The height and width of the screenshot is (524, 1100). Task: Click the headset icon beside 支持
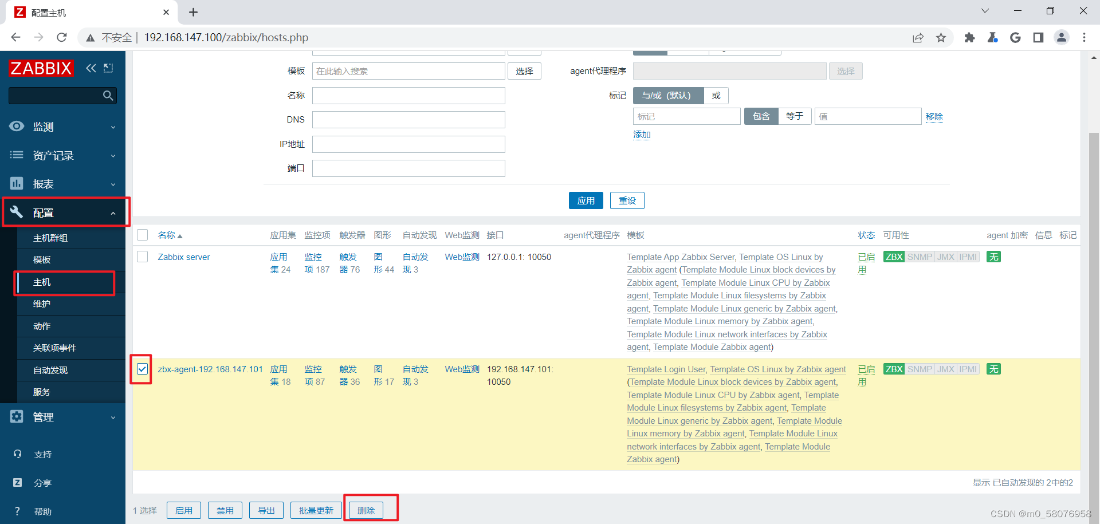pyautogui.click(x=17, y=454)
